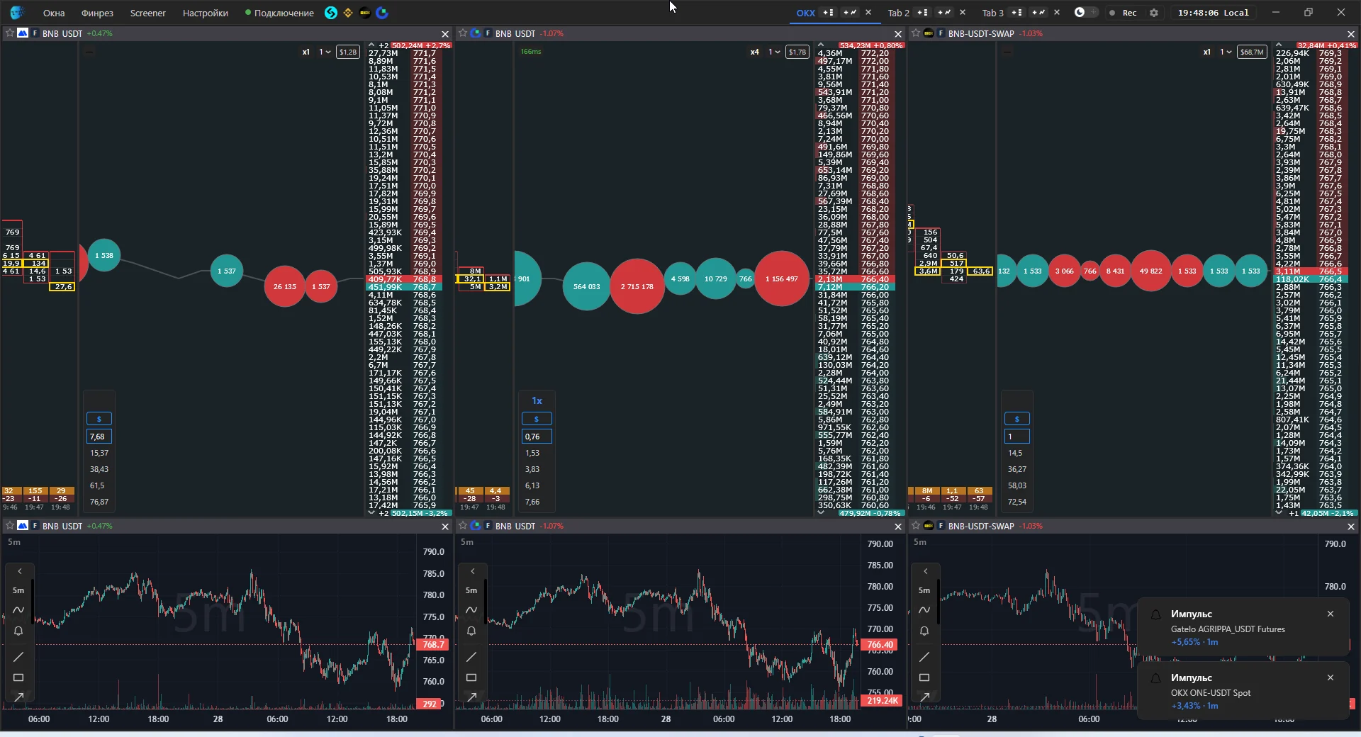Open the step dropdown in middle order book
This screenshot has height=737, width=1361.
click(x=774, y=52)
